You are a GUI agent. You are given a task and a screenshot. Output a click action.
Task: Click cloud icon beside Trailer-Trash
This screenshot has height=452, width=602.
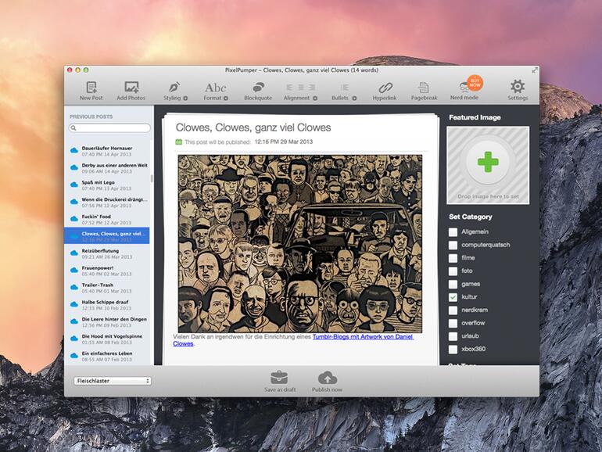pos(74,287)
